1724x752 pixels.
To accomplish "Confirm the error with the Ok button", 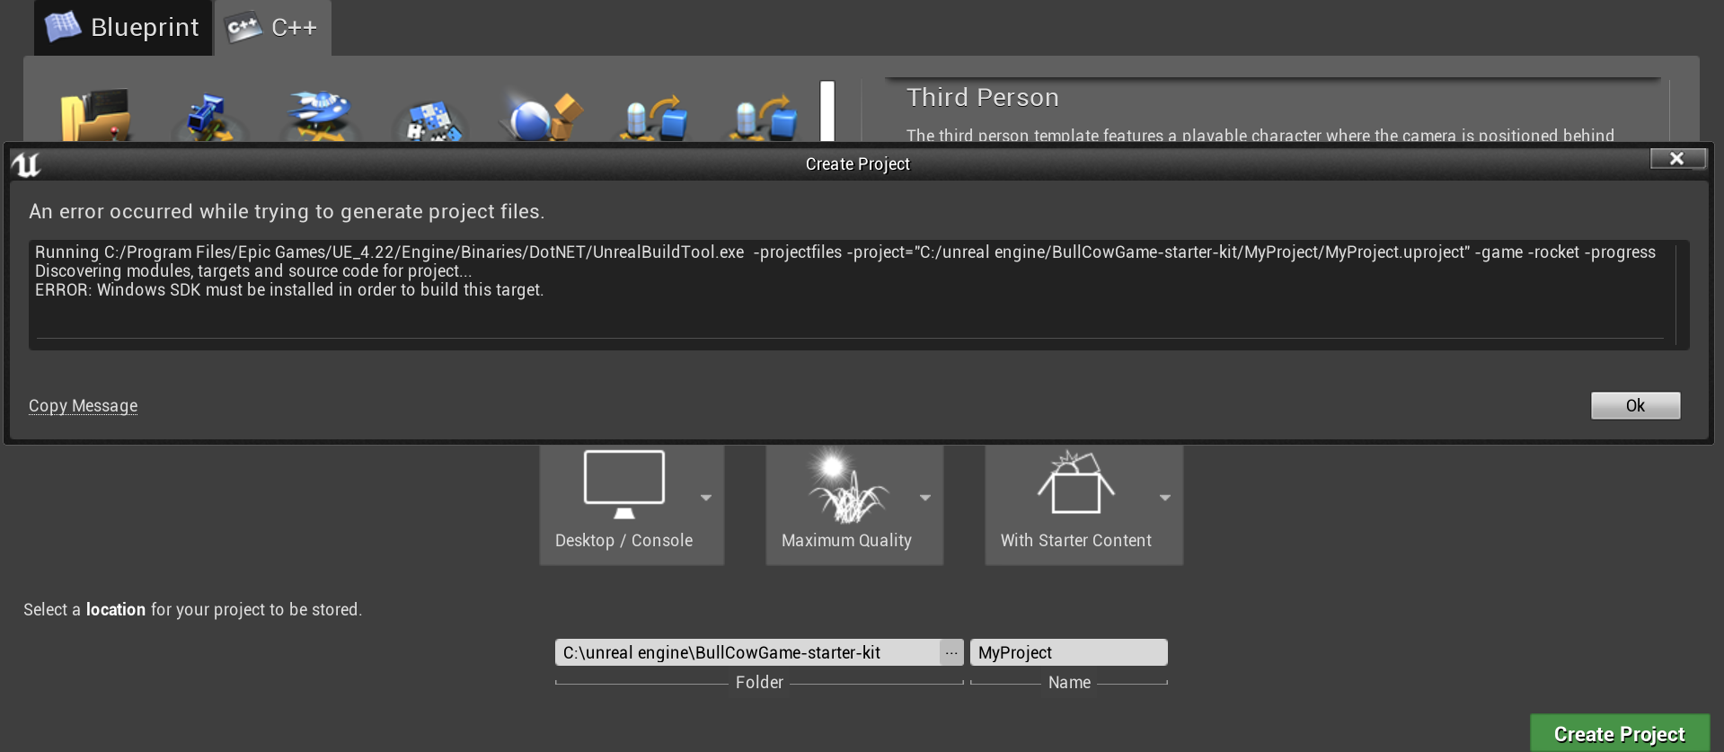I will point(1635,405).
